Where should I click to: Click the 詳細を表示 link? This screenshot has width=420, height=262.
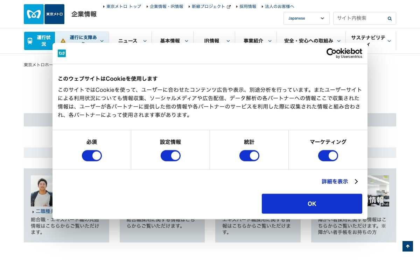tap(335, 182)
